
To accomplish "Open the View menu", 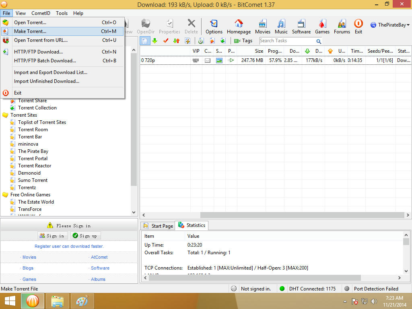I will 21,13.
